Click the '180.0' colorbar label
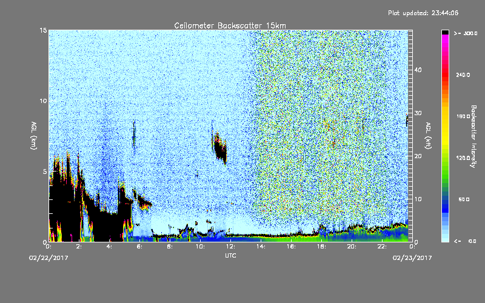This screenshot has height=303, width=485. pos(463,116)
